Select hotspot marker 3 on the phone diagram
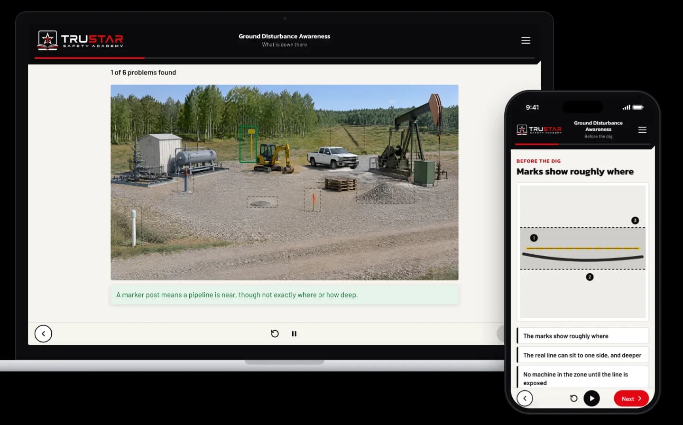The height and width of the screenshot is (425, 683). point(635,220)
